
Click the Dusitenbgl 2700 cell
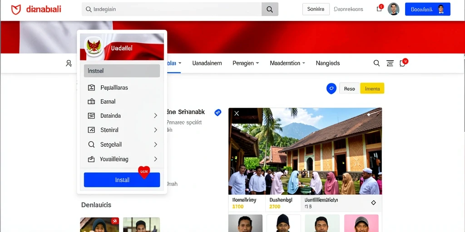(283, 203)
